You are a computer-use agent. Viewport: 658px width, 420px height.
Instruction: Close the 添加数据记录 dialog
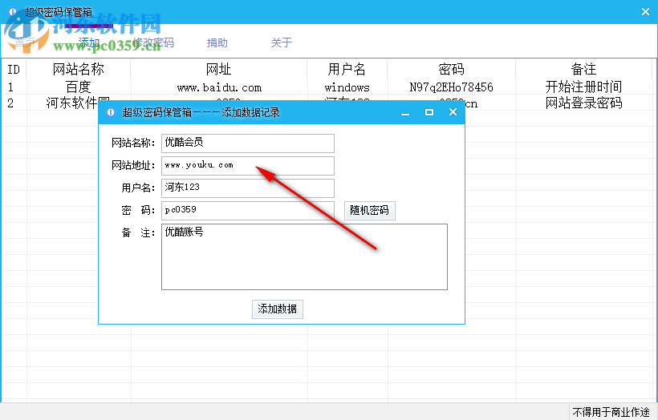453,112
